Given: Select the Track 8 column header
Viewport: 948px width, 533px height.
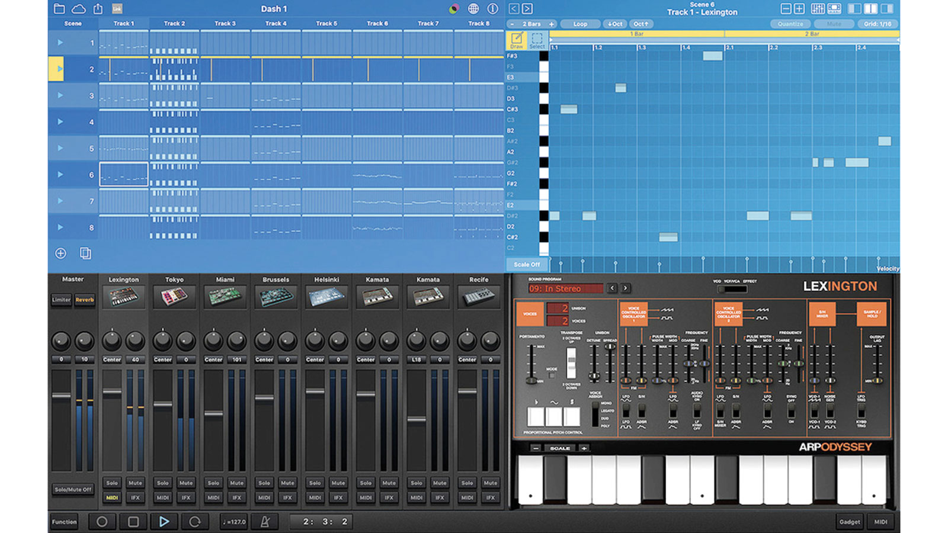Looking at the screenshot, I should [479, 24].
